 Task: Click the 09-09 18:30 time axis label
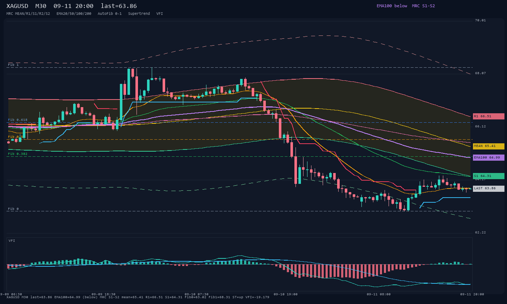pos(104,294)
